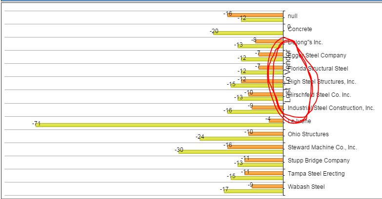Click the -71 value label
Image resolution: width=382 pixels, height=199 pixels.
tap(37, 124)
